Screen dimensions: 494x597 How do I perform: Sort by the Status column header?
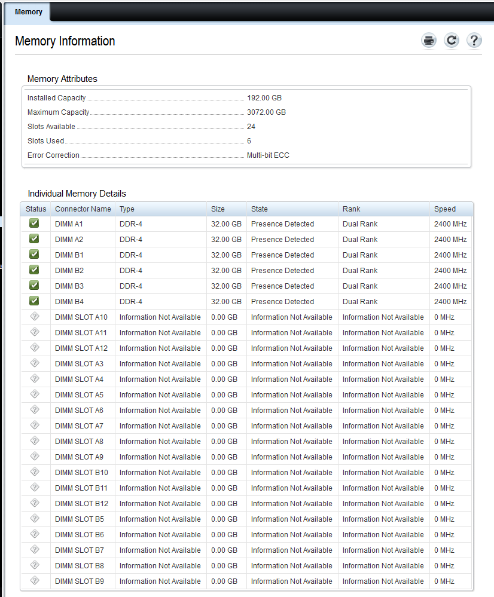36,209
